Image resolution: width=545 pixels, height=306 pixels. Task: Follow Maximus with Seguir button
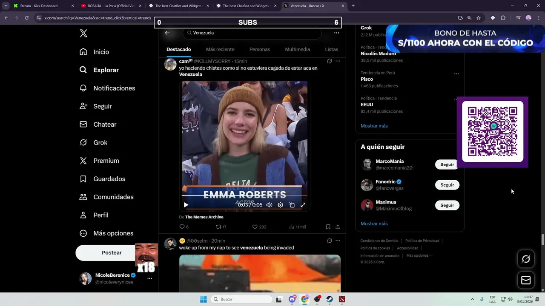[x=447, y=205]
